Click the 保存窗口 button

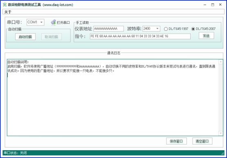point(176,141)
